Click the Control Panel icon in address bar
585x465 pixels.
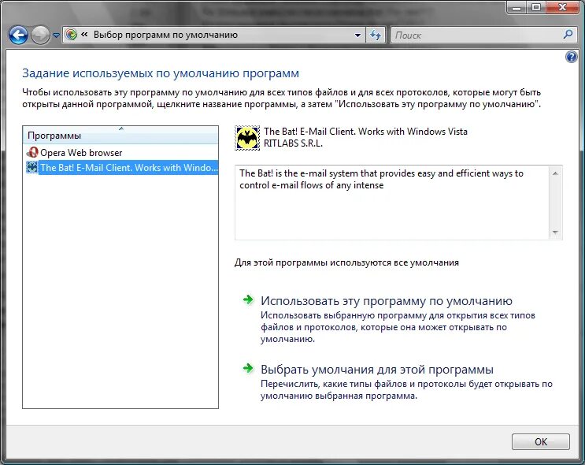(x=71, y=35)
